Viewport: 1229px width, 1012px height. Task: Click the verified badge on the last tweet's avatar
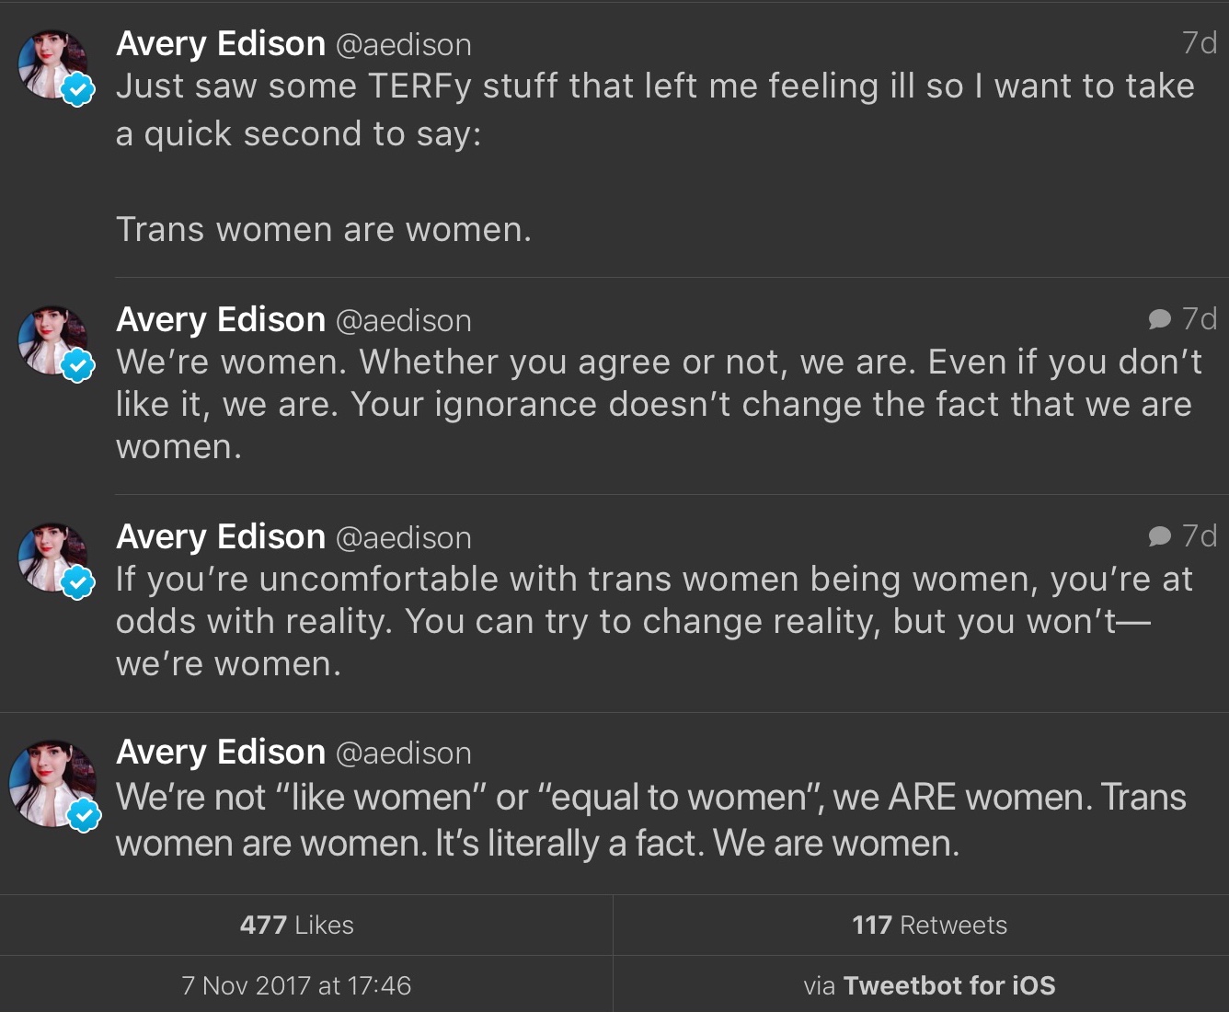pyautogui.click(x=84, y=814)
